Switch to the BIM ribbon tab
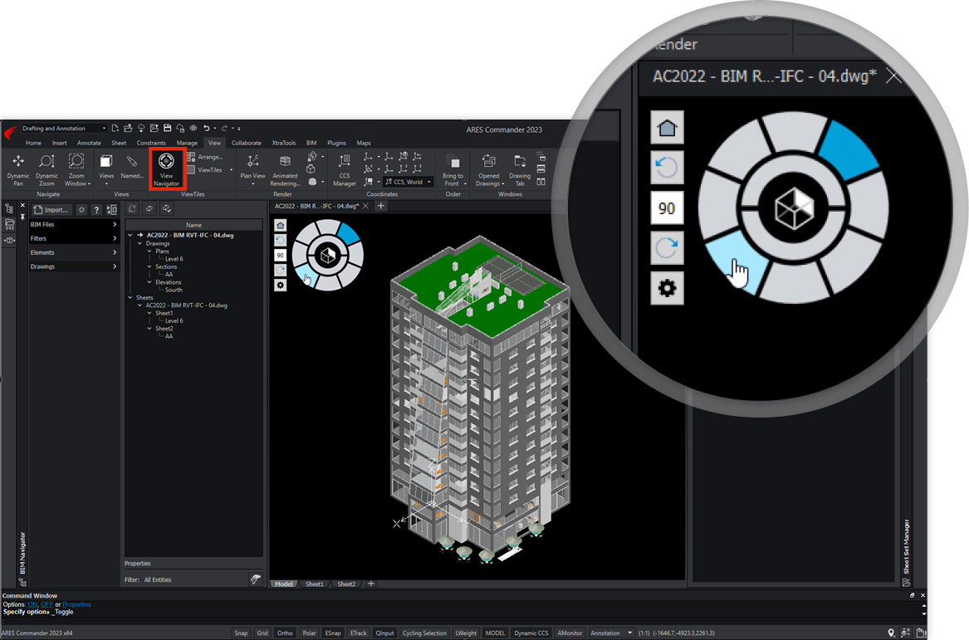The height and width of the screenshot is (640, 969). (x=311, y=143)
